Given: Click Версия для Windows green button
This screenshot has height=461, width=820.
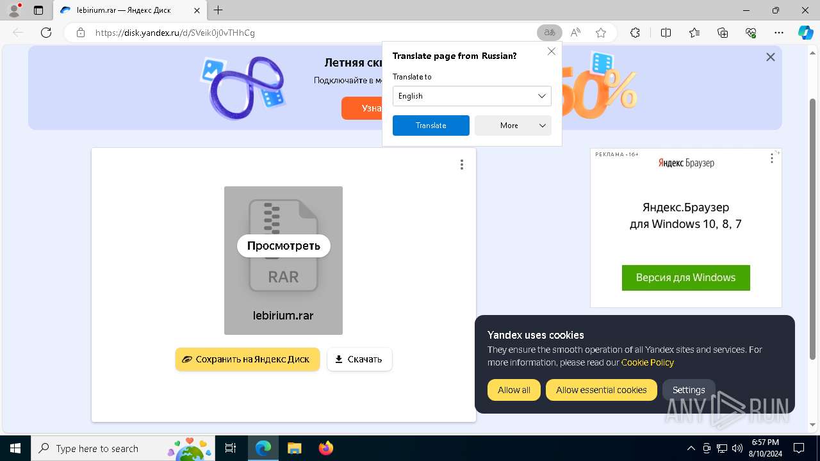Looking at the screenshot, I should click(686, 278).
